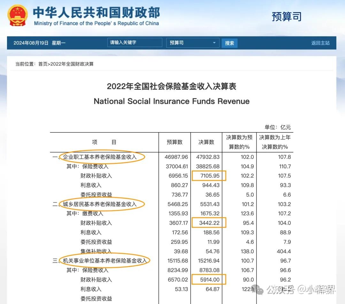Click the 搜索 search button
Screen dimensions: 345x304
click(229, 43)
